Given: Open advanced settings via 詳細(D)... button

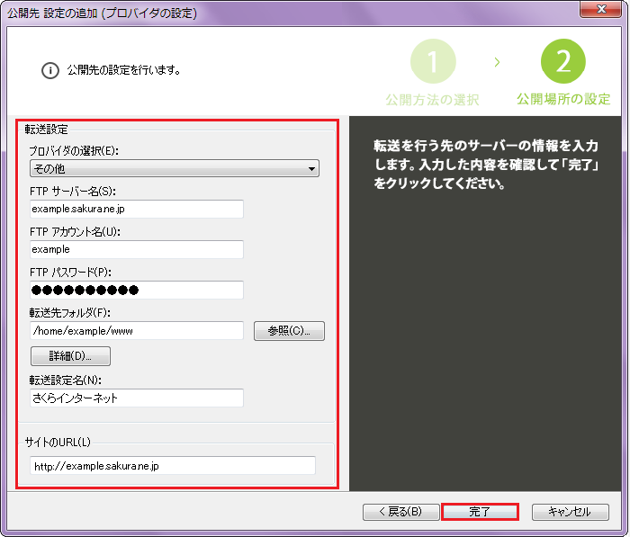Looking at the screenshot, I should 70,356.
